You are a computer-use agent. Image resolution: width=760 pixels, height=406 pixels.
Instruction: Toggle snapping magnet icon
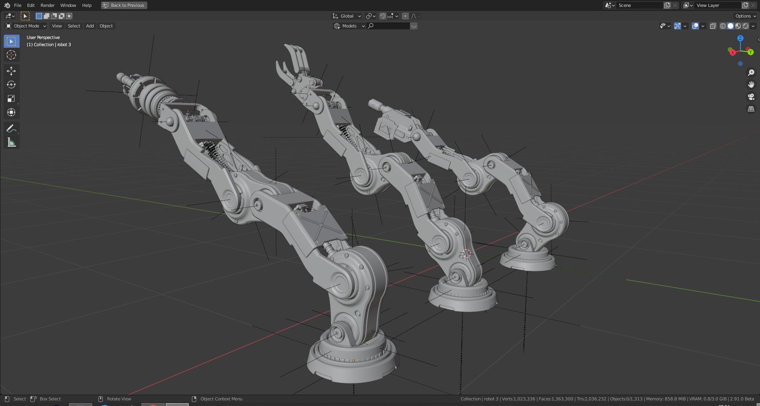pos(382,16)
